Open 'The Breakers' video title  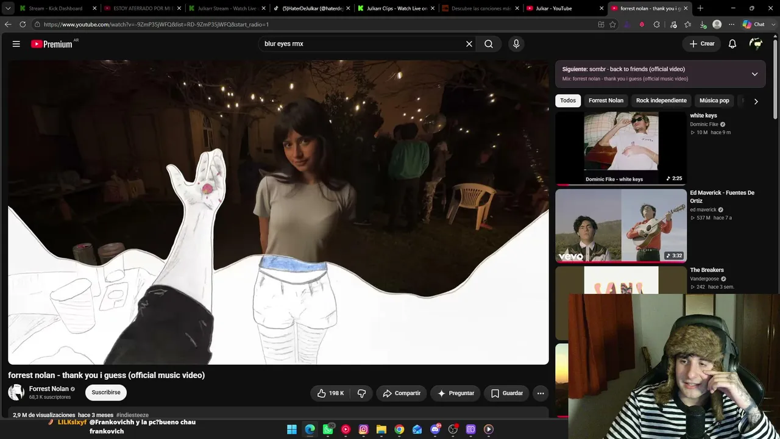707,270
